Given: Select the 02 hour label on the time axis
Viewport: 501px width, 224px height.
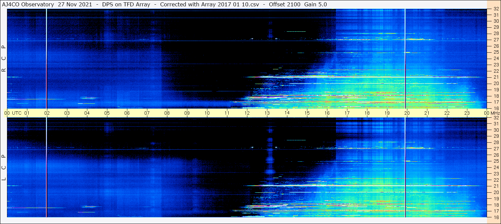Looking at the screenshot, I should (47, 113).
